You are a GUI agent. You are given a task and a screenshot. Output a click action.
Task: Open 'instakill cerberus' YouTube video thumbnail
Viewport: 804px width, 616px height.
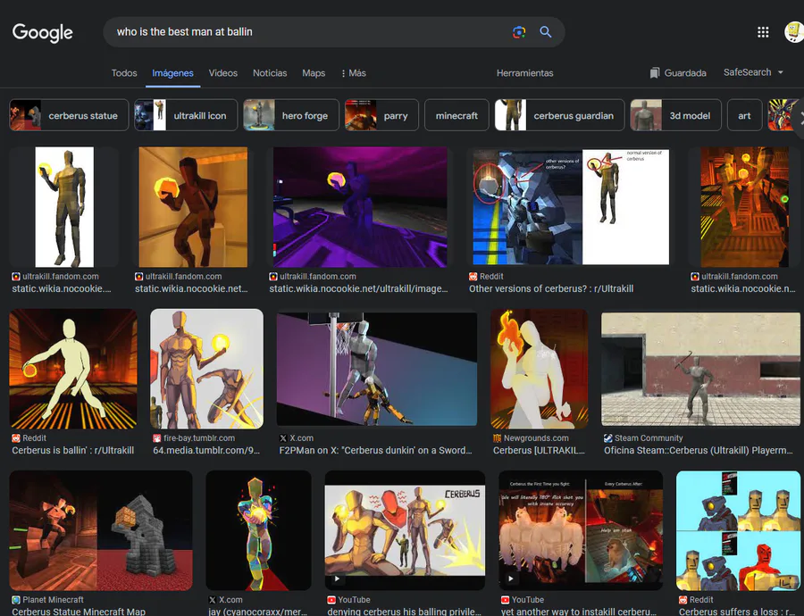coord(581,530)
